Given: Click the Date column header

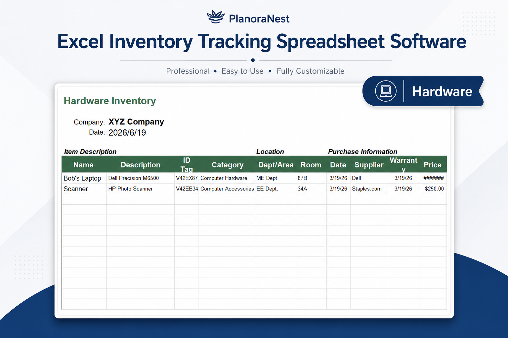Looking at the screenshot, I should click(338, 165).
